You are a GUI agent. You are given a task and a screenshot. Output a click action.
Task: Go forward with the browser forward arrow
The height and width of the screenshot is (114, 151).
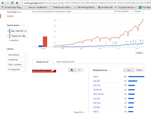(8, 3)
